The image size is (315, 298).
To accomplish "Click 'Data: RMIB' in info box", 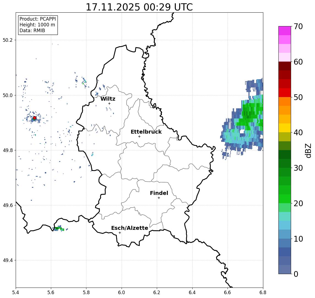I will [32, 31].
